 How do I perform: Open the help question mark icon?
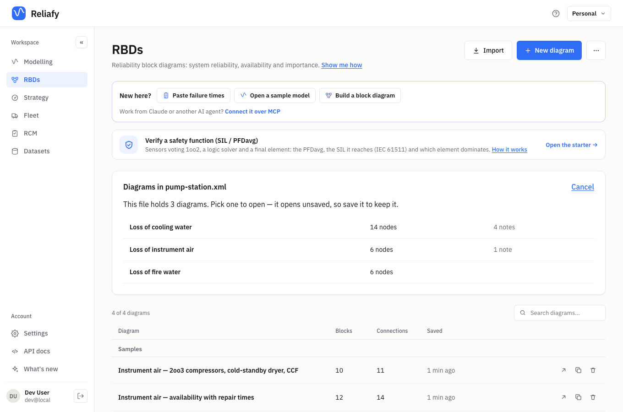(556, 13)
